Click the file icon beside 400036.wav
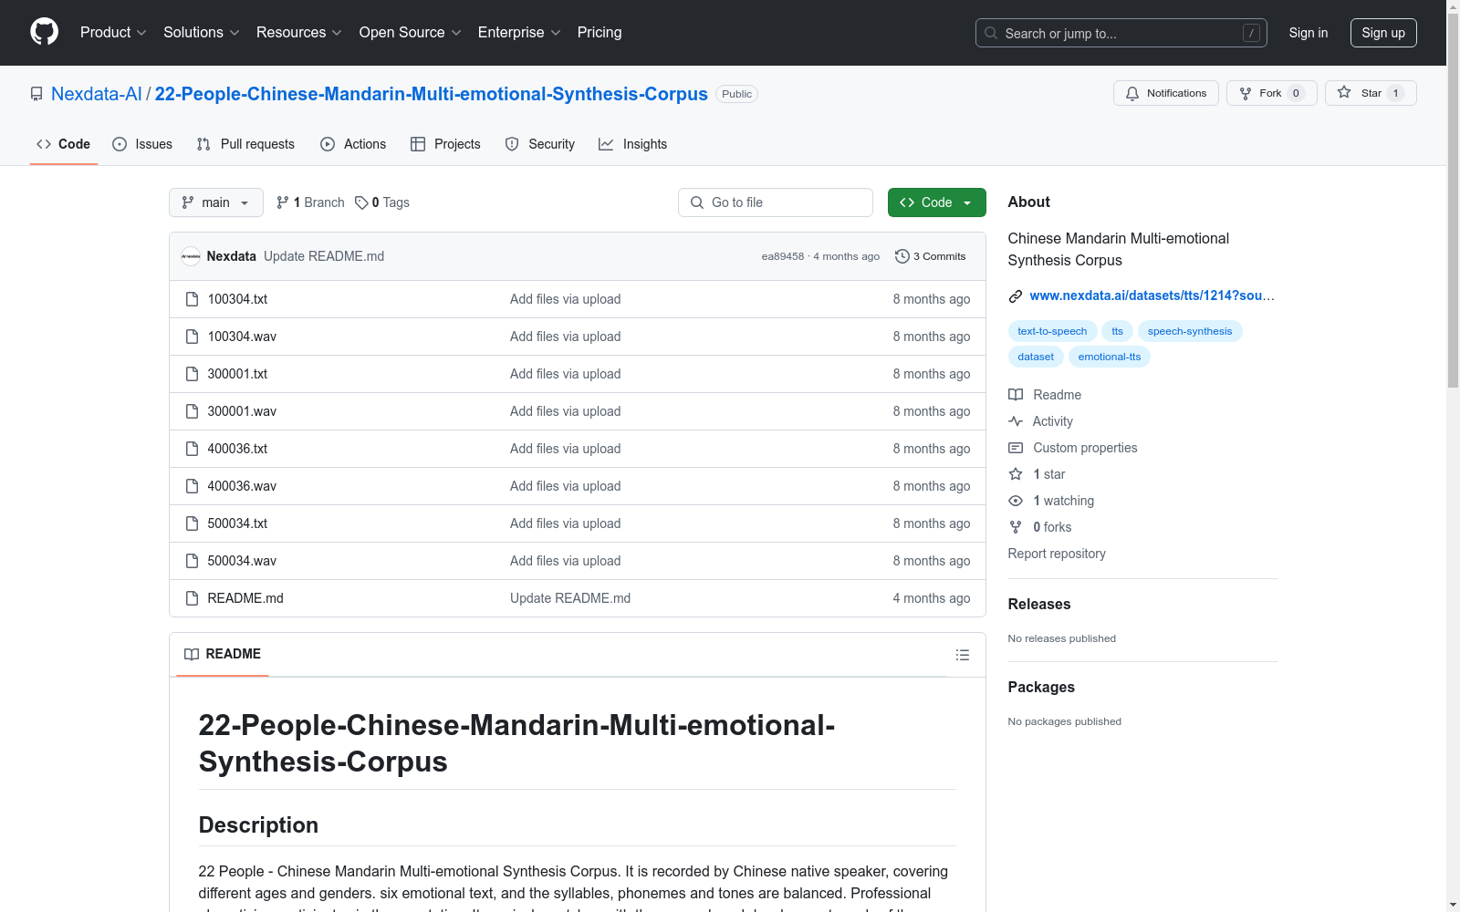1460x912 pixels. tap(192, 486)
